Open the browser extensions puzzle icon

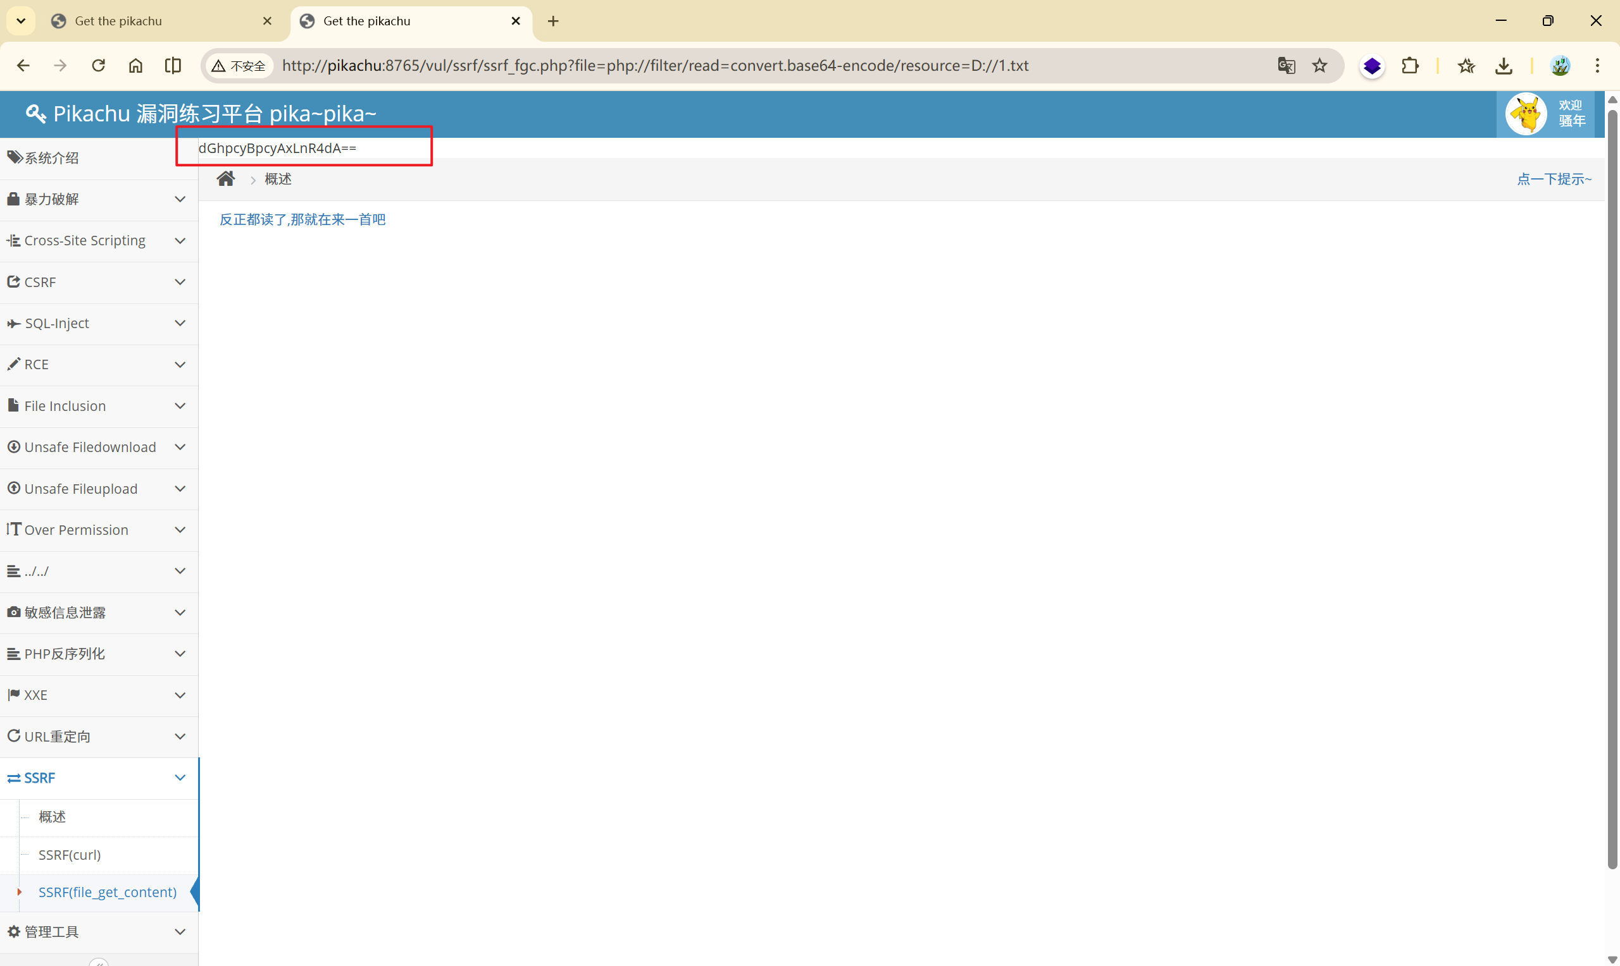(1410, 66)
